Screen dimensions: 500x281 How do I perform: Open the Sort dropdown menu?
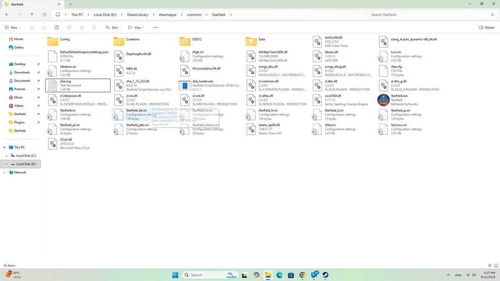113,27
